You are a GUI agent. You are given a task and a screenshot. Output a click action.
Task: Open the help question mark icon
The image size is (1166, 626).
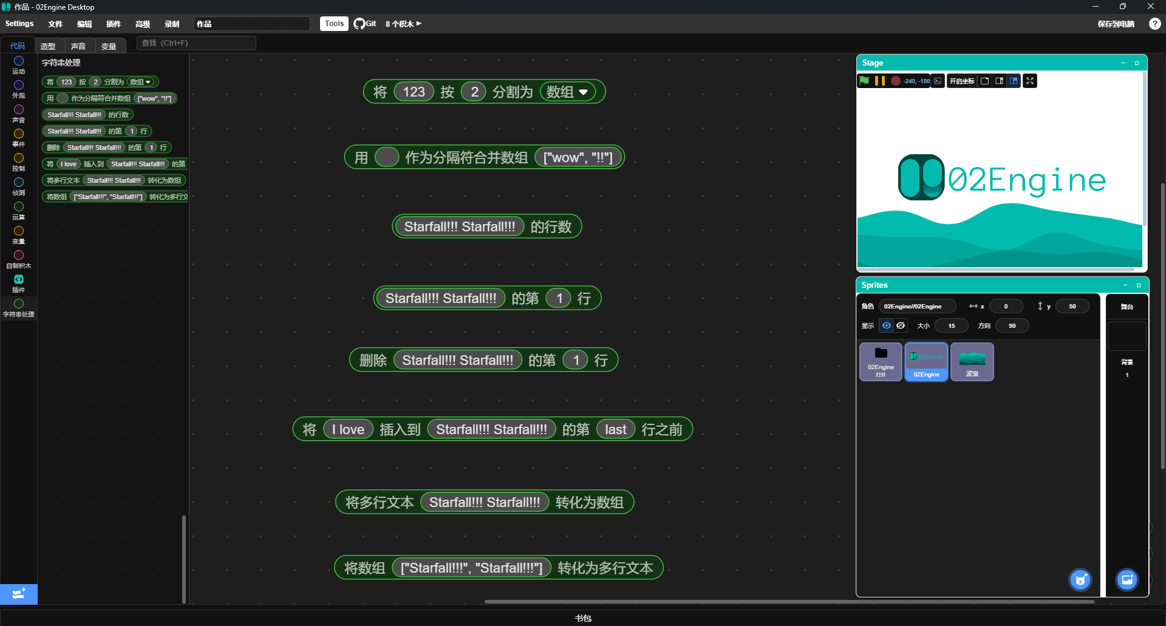tap(1154, 24)
